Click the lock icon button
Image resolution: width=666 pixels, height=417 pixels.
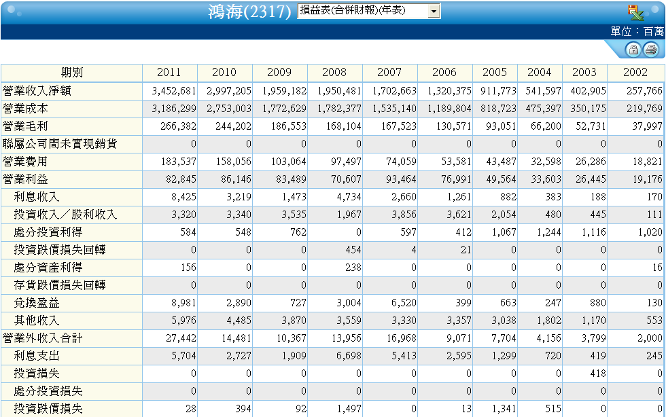point(633,50)
